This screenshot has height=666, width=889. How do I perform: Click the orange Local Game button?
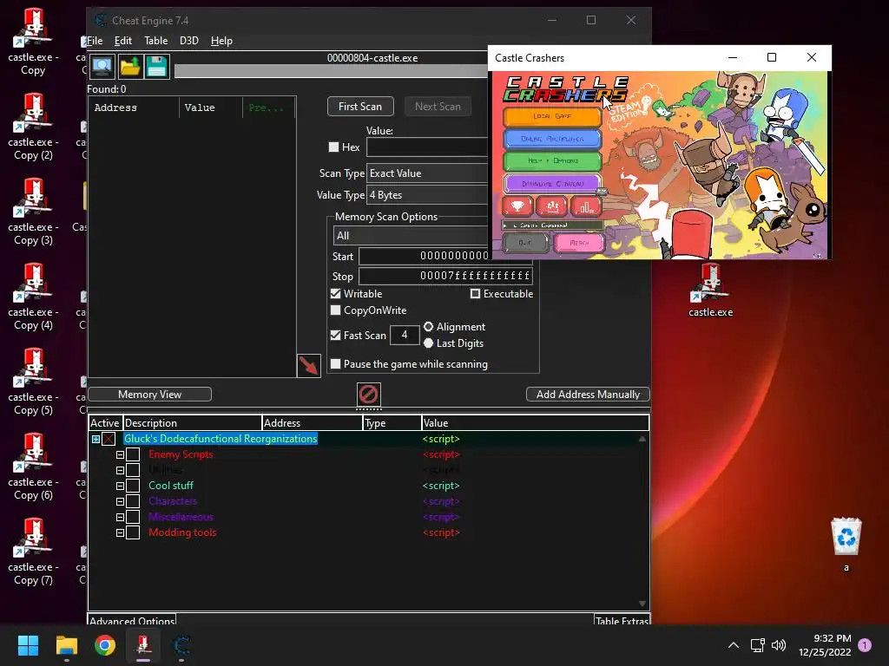pyautogui.click(x=552, y=116)
